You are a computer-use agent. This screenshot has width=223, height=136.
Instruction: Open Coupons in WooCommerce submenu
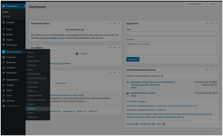coord(32,91)
